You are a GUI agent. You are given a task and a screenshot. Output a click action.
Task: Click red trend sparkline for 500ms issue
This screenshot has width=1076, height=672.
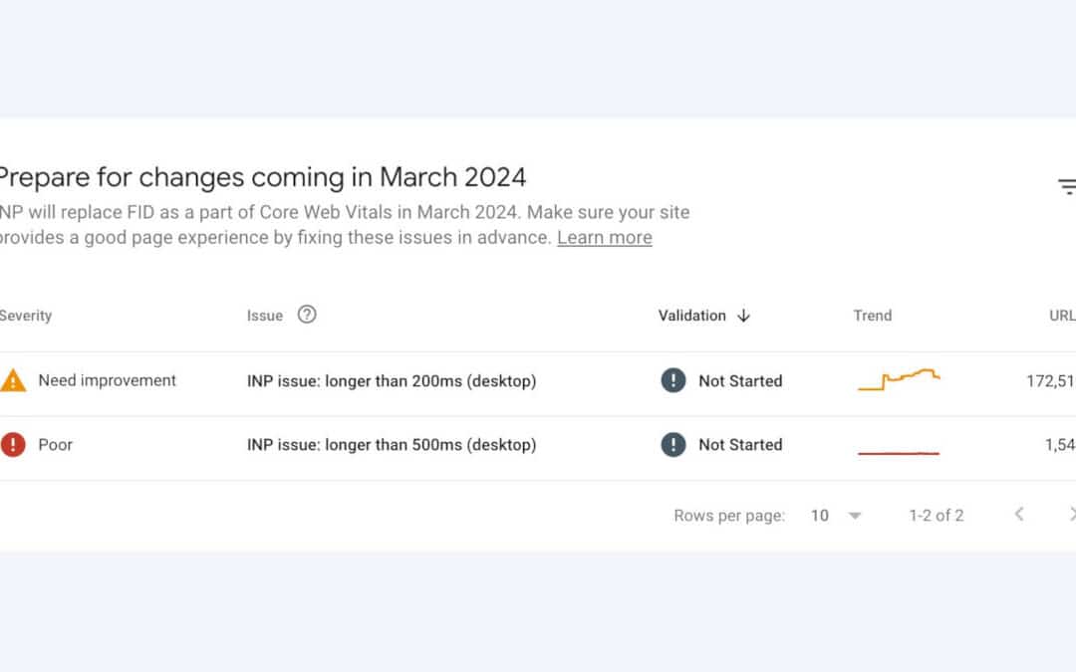coord(899,453)
